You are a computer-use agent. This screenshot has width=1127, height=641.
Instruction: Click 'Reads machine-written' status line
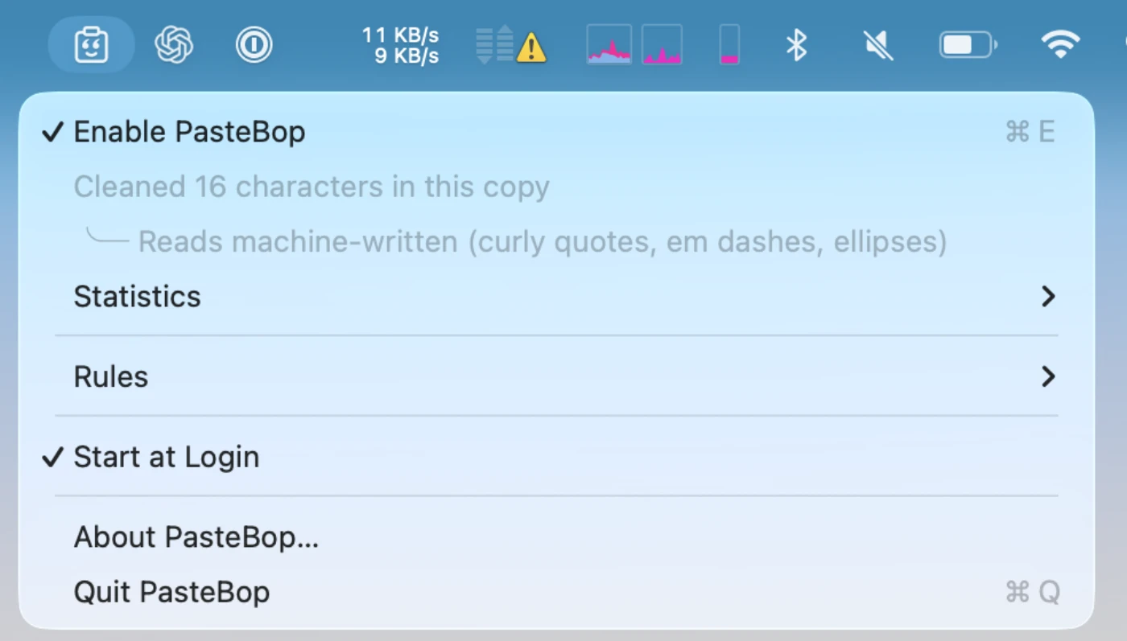coord(542,241)
